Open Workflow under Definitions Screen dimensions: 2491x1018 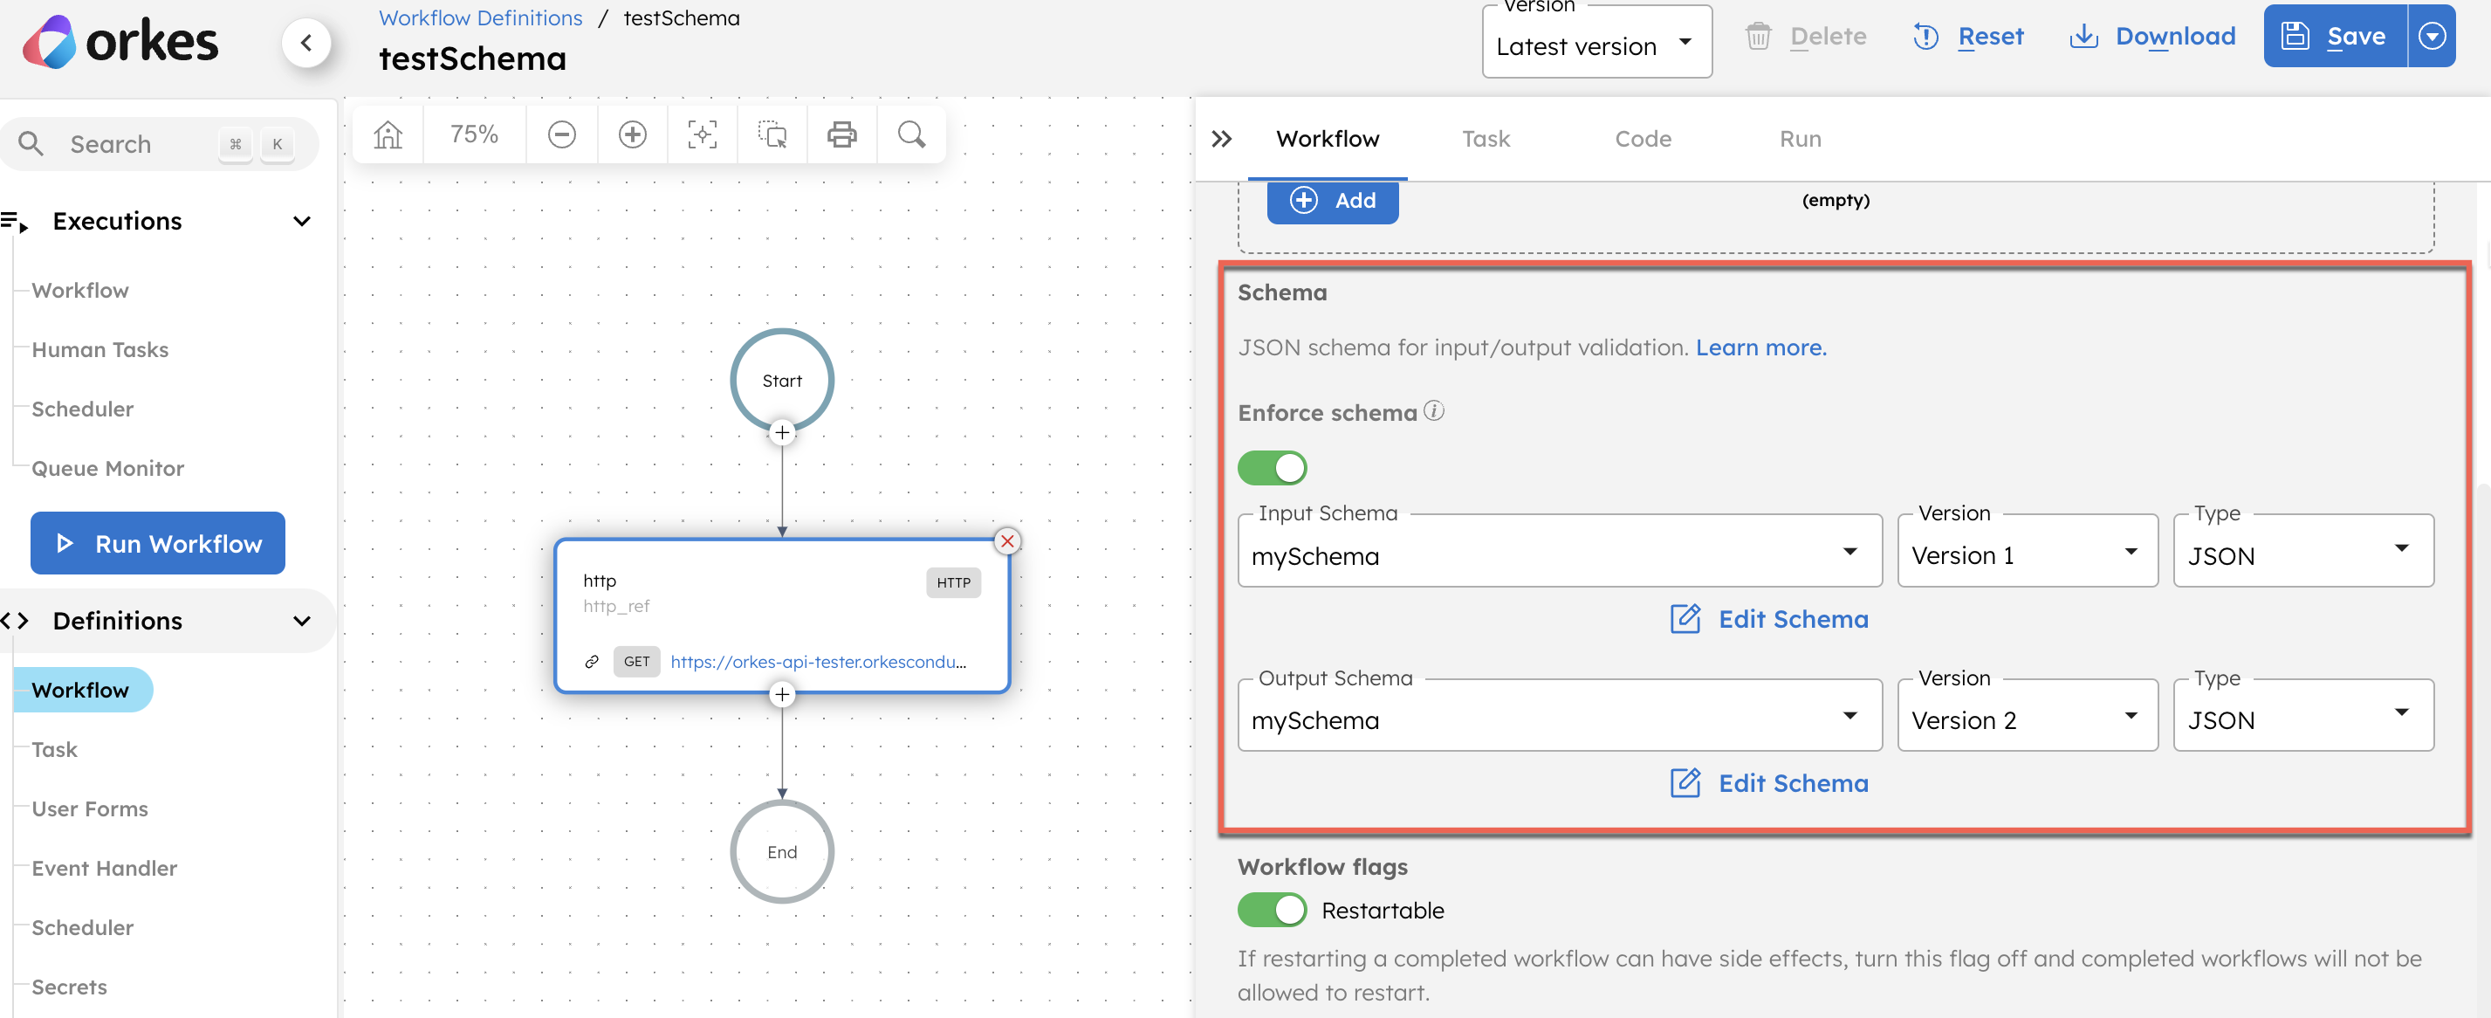(x=83, y=690)
